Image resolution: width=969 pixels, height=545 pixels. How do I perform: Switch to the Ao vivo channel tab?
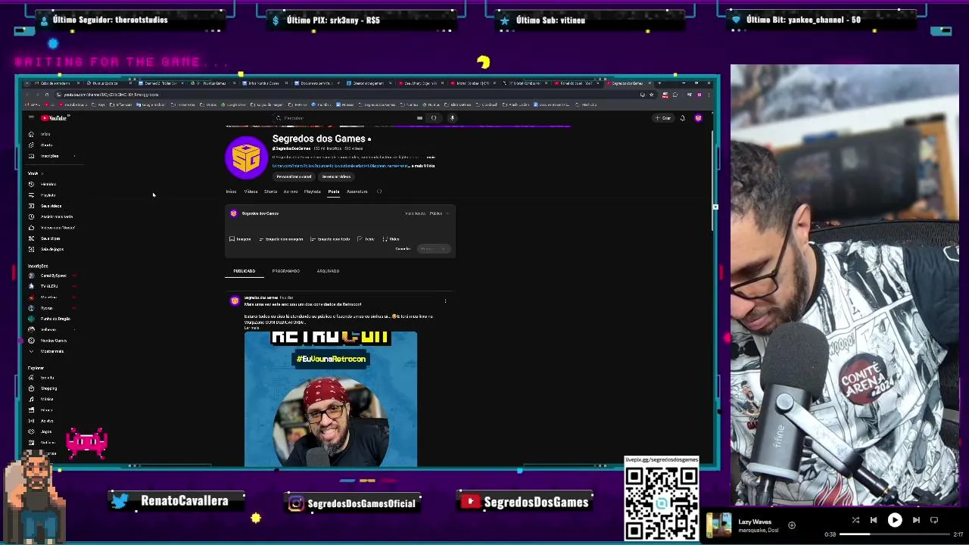[x=291, y=192]
